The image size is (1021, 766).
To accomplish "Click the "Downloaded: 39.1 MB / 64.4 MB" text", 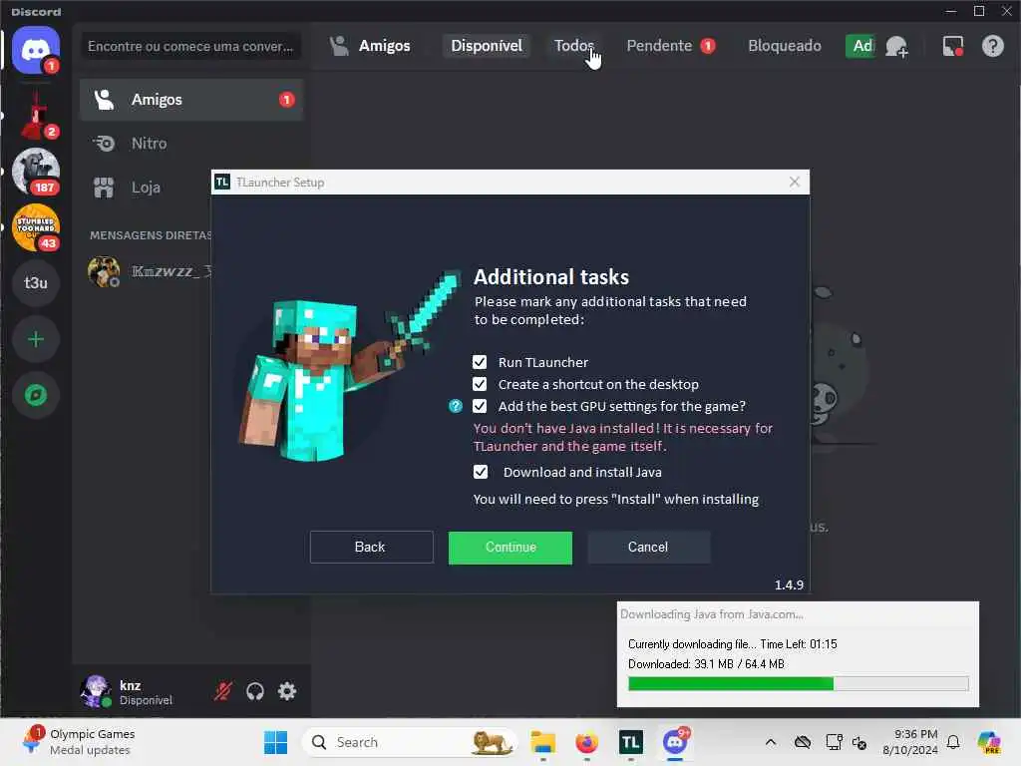I will click(706, 663).
